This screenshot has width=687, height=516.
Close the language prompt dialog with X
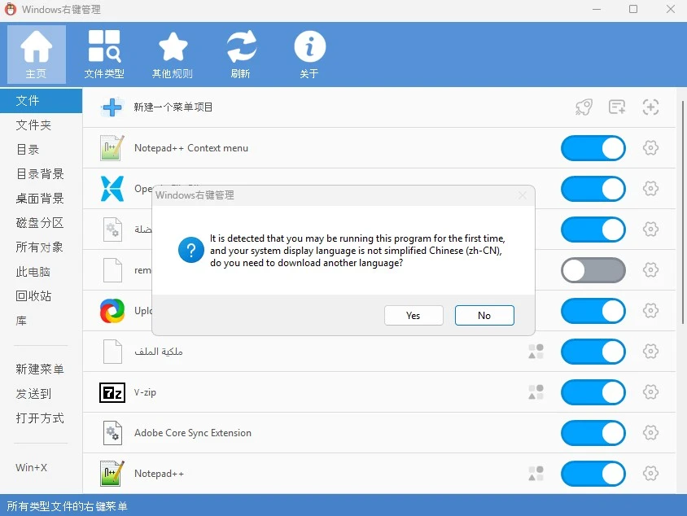523,195
